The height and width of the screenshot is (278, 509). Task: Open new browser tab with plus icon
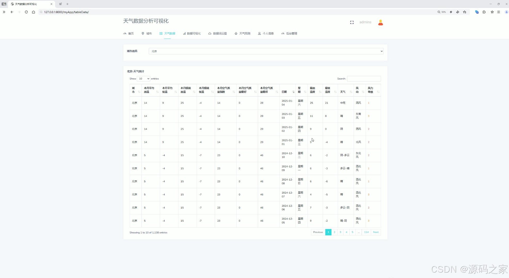point(67,4)
